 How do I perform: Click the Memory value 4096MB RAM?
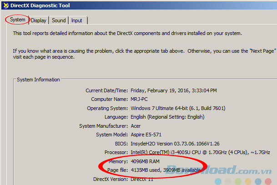click(145, 161)
